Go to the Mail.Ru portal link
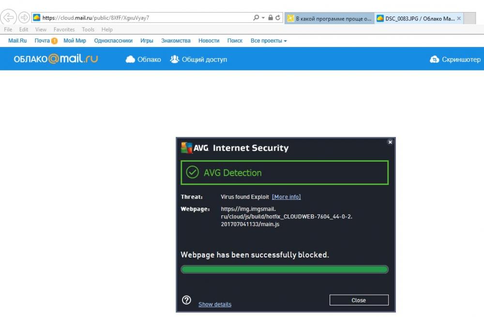 pyautogui.click(x=17, y=41)
